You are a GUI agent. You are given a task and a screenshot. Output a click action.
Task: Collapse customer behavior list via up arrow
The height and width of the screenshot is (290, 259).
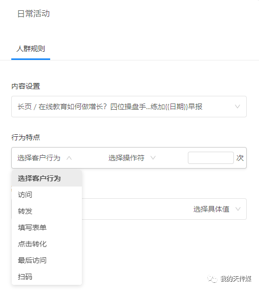point(69,158)
